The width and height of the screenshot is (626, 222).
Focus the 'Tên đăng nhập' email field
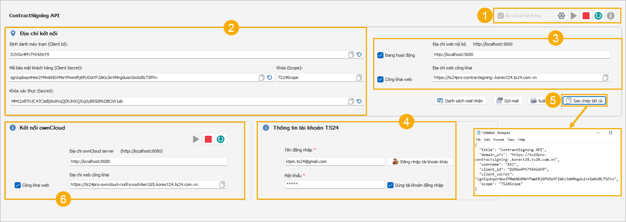pyautogui.click(x=335, y=161)
